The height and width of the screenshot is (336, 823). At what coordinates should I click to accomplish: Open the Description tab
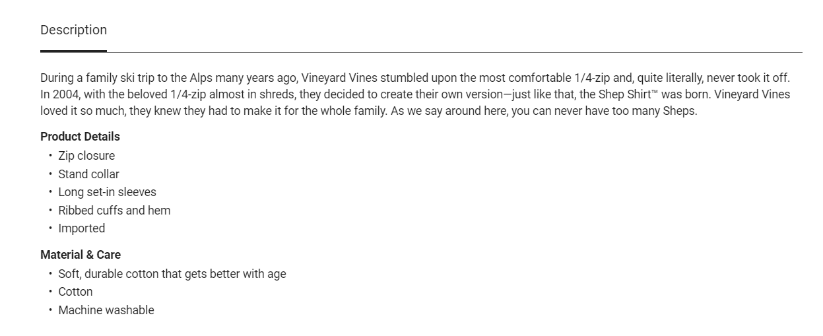pos(73,30)
